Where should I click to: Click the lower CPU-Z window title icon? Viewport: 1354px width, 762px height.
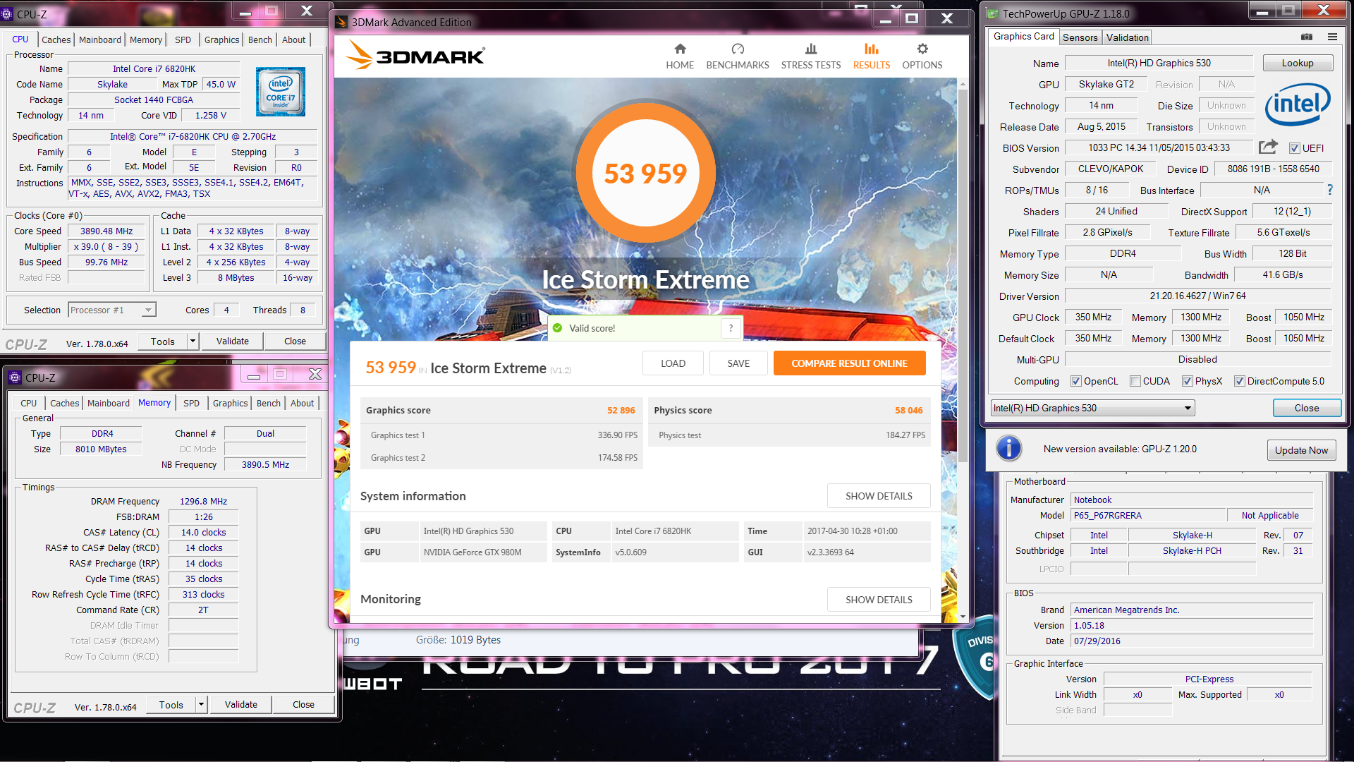[x=15, y=377]
